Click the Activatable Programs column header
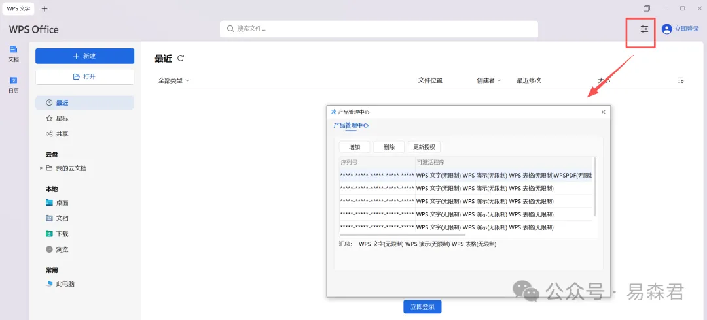Screen dimensions: 707x320 [x=503, y=163]
